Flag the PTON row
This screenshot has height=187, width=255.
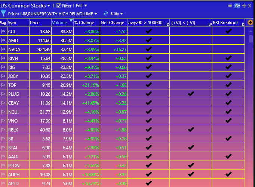tap(3, 166)
